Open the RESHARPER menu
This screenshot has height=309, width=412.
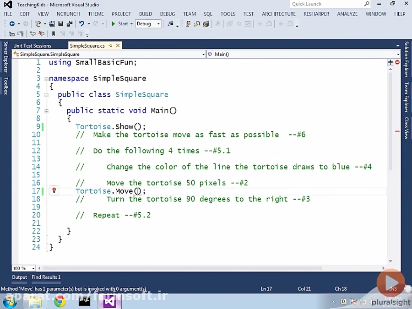316,14
